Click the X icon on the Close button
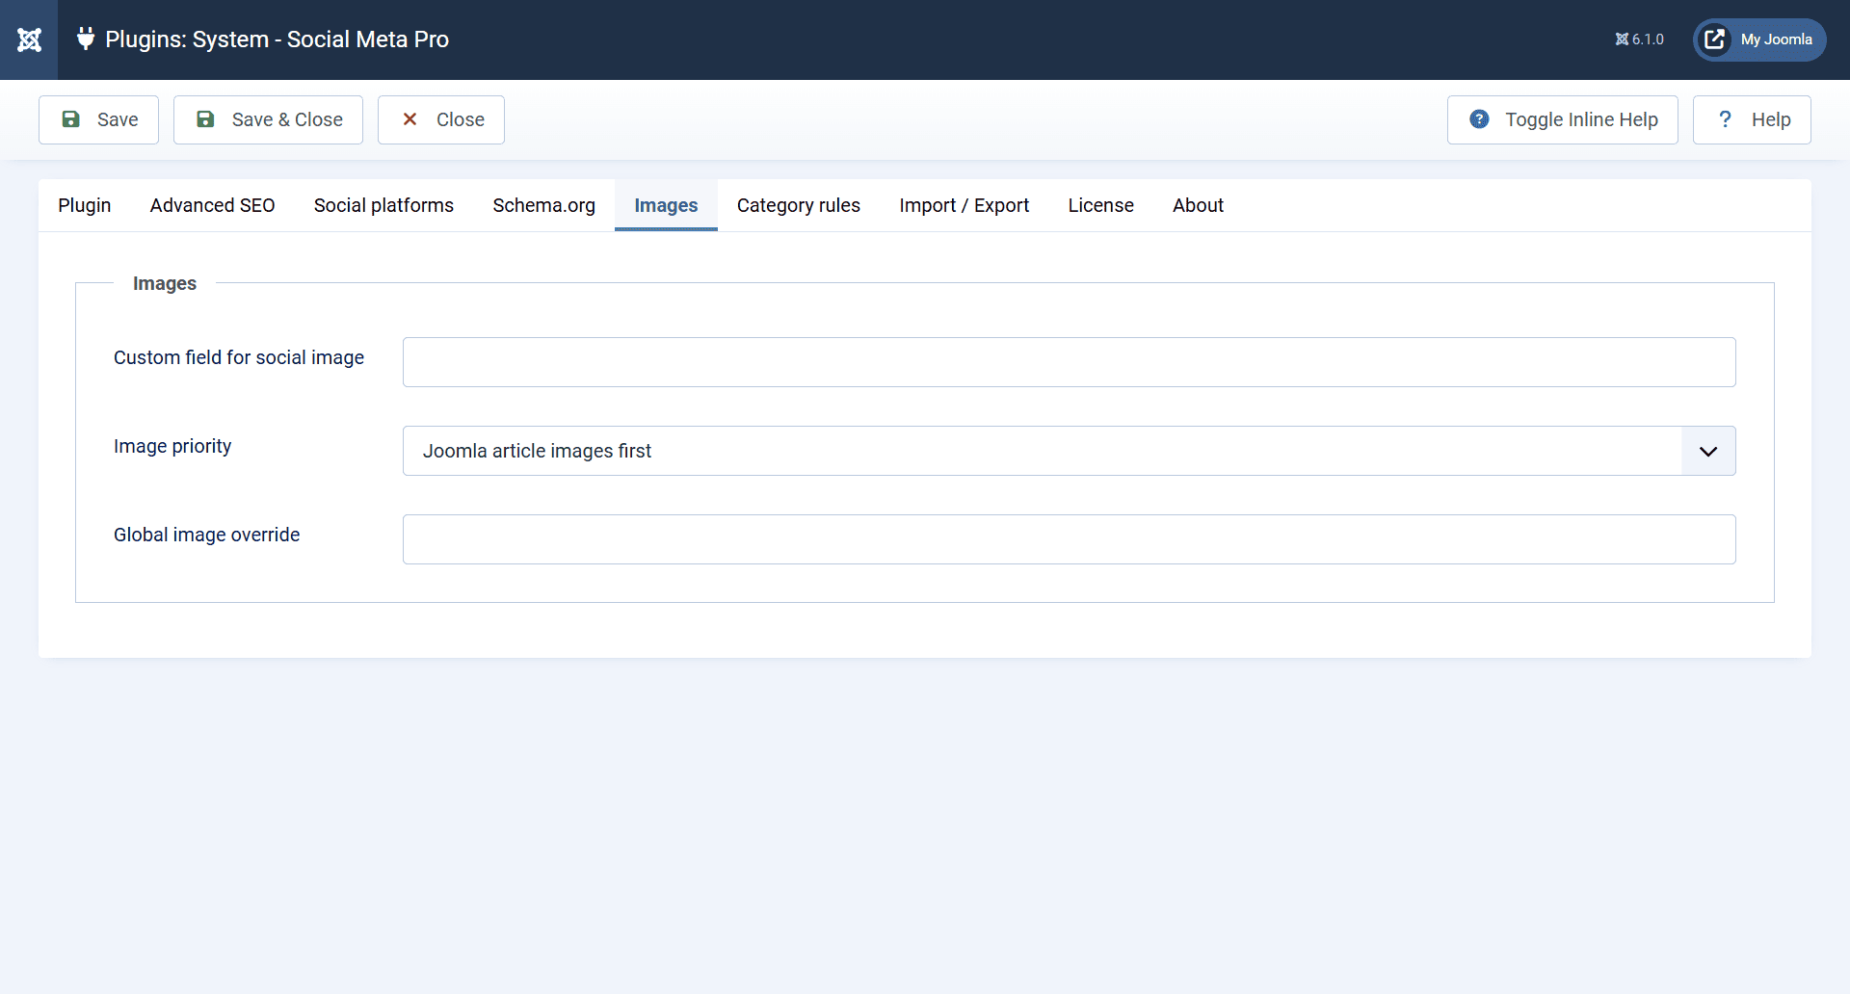1850x994 pixels. [410, 119]
